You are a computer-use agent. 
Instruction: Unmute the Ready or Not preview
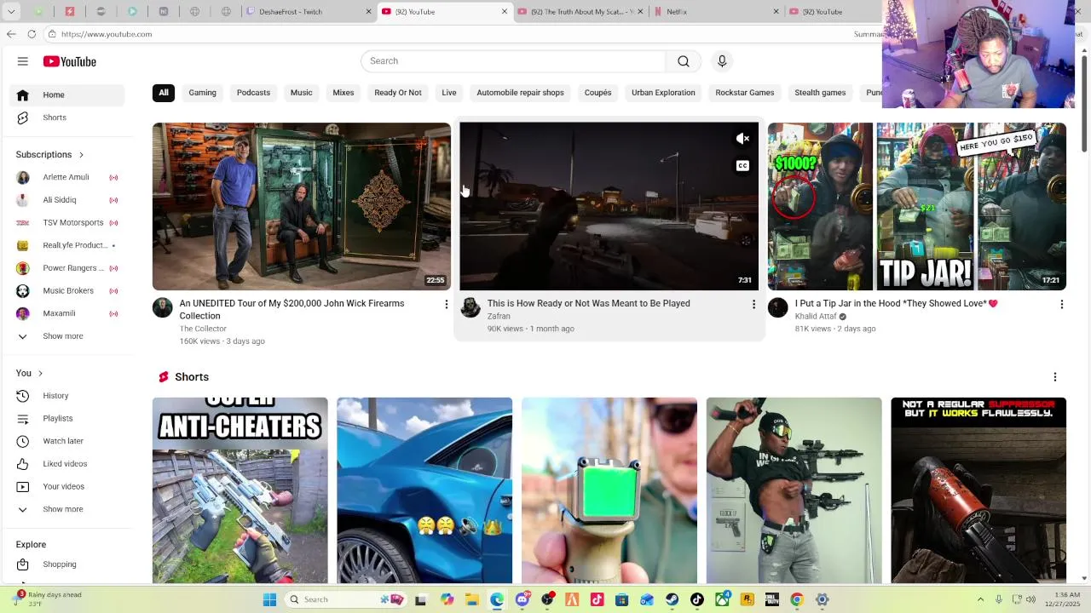[x=742, y=139]
